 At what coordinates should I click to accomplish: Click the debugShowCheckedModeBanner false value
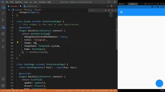63,37
